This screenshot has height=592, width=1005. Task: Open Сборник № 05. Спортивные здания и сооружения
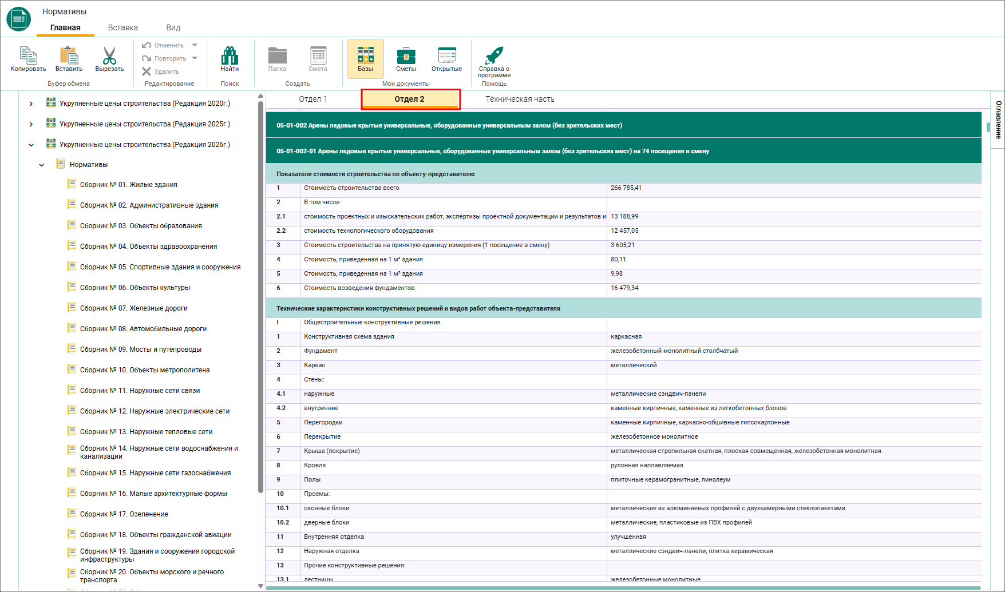[160, 267]
